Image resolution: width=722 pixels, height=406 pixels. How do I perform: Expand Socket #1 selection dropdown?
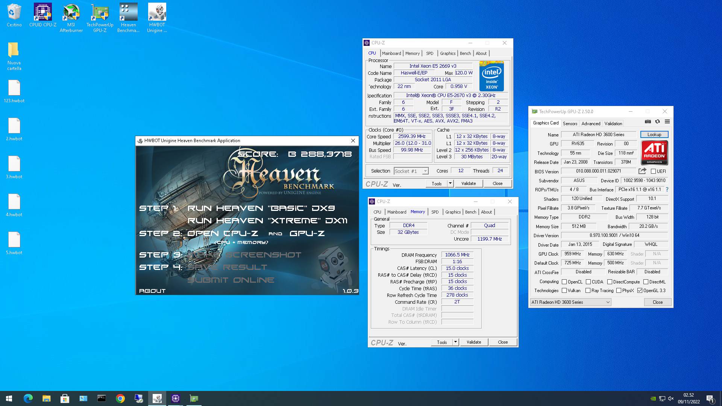[425, 171]
